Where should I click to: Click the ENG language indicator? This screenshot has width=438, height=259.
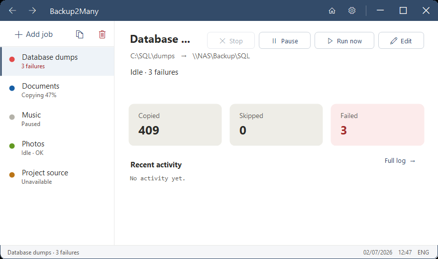coord(423,253)
